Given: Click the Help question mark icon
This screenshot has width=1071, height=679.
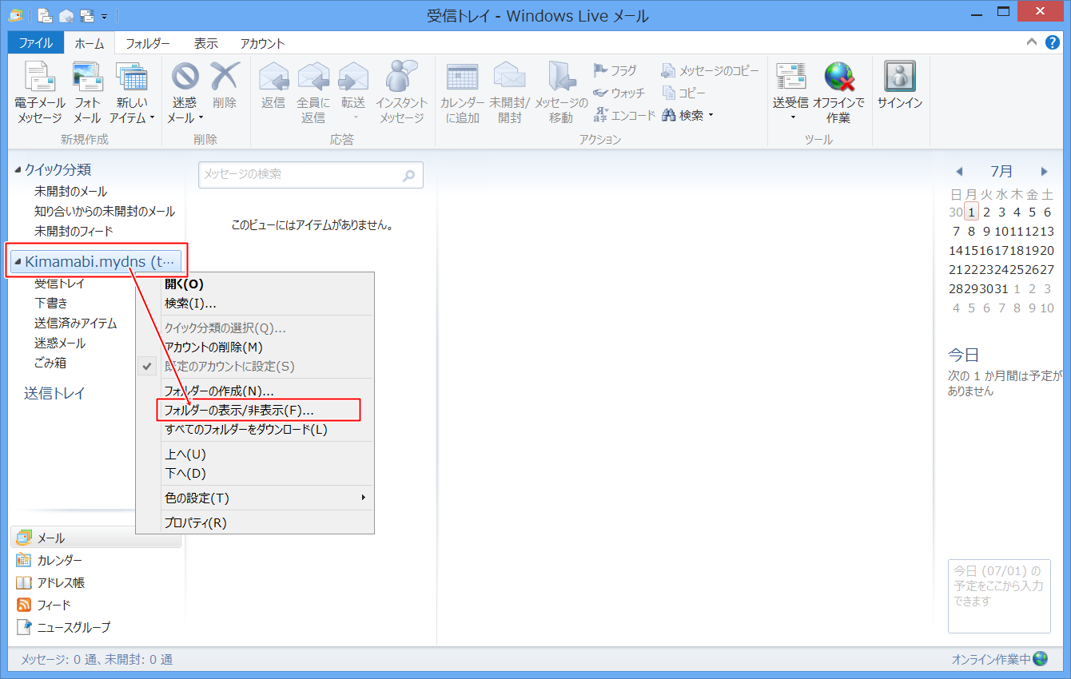Looking at the screenshot, I should click(x=1053, y=42).
